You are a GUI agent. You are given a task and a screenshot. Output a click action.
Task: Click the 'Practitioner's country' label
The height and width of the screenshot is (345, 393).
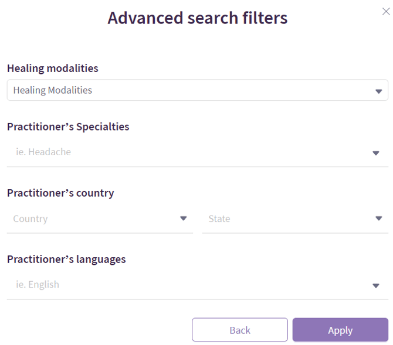60,193
